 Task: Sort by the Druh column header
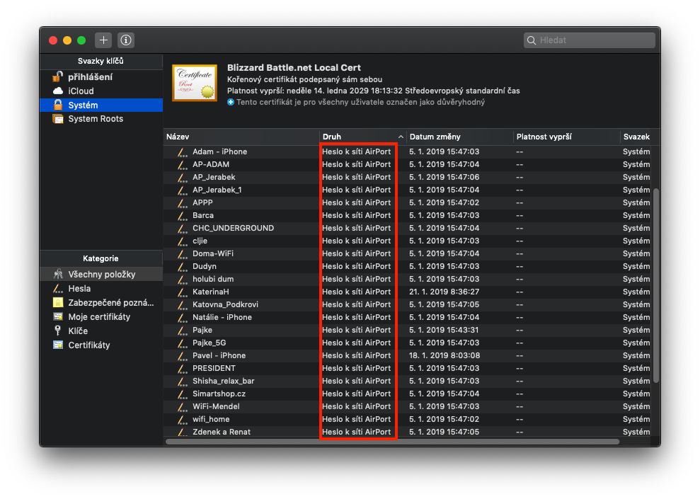coord(362,137)
